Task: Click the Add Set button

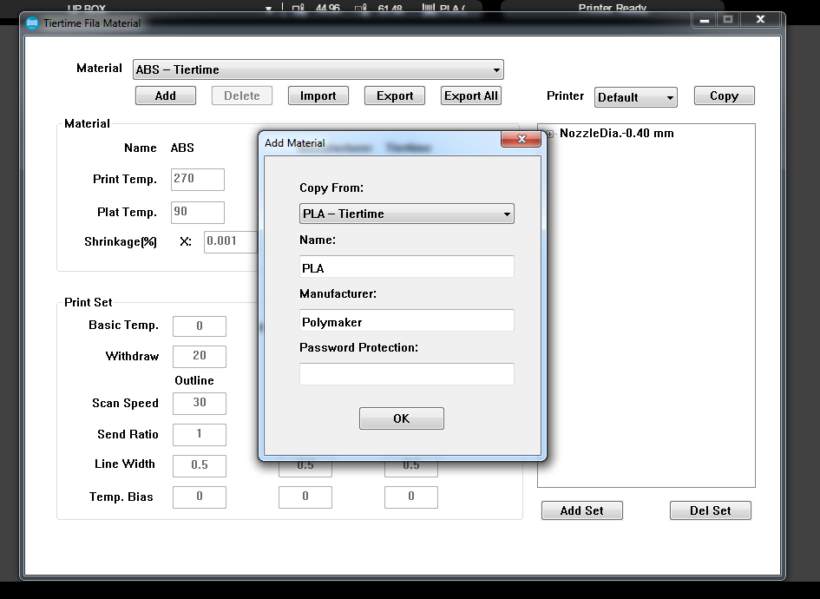Action: (581, 510)
